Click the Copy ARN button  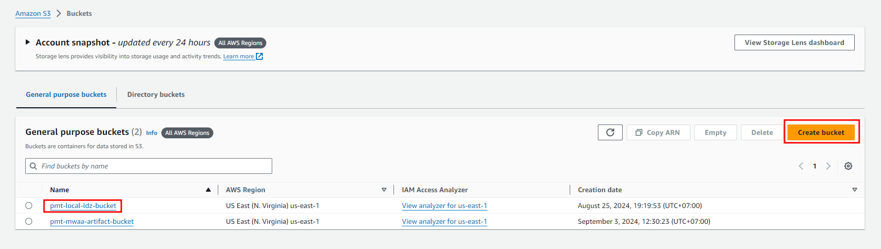tap(658, 132)
